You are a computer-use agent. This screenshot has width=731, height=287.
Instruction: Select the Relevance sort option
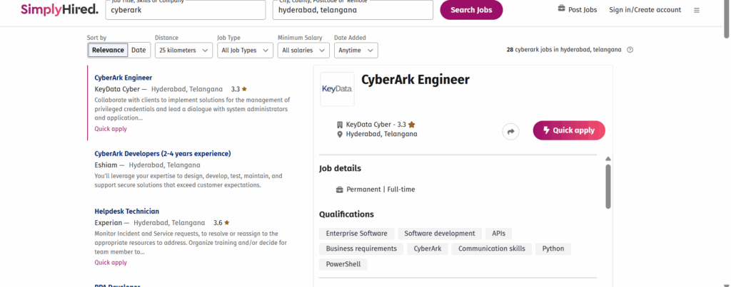tap(108, 50)
